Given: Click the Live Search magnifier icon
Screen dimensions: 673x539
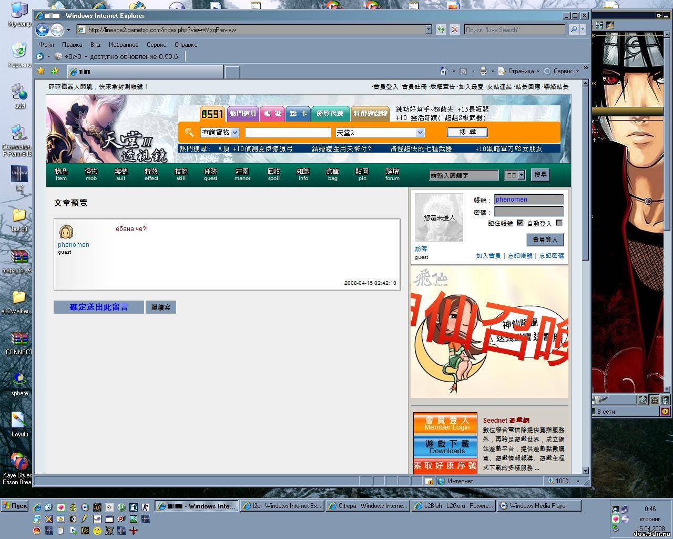Looking at the screenshot, I should pyautogui.click(x=574, y=29).
